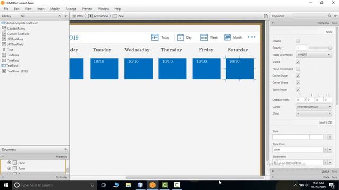Image resolution: width=339 pixels, height=190 pixels.
Task: Expand the Code section in the Inspector
Action: pos(305,177)
